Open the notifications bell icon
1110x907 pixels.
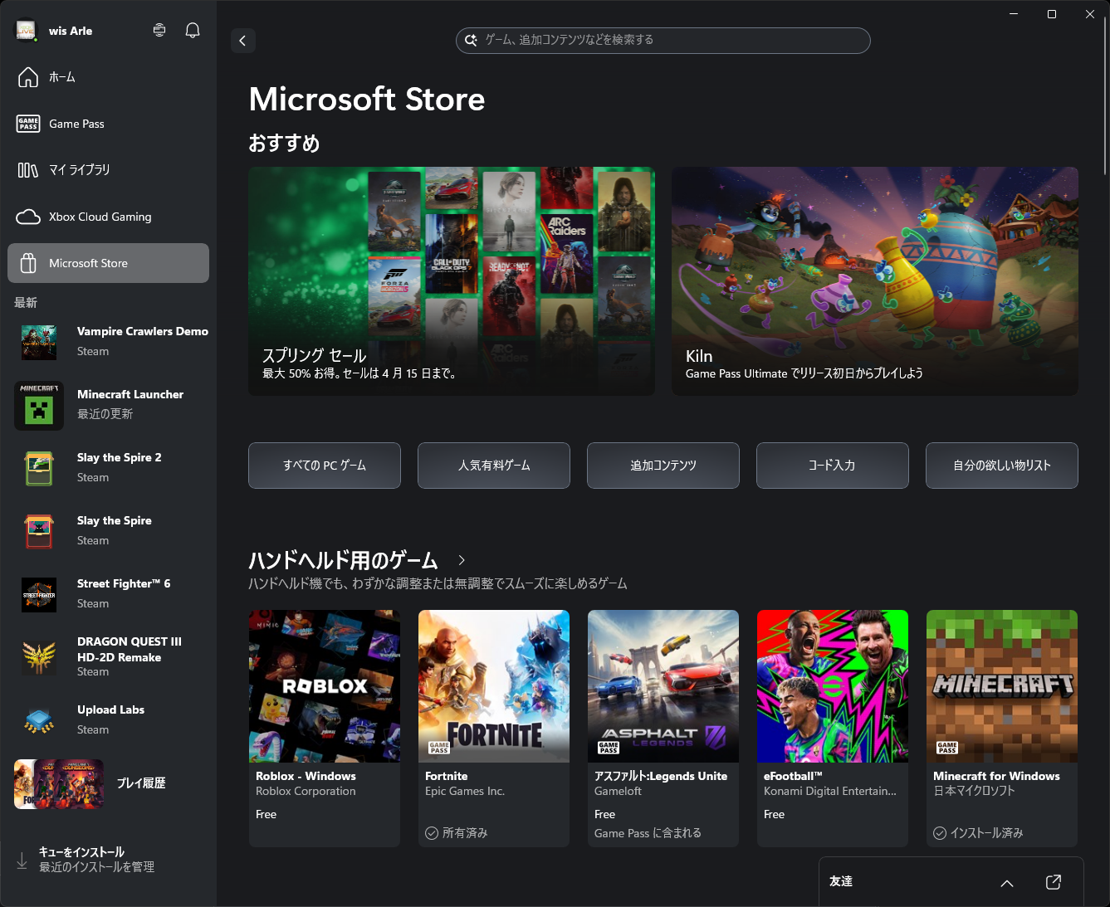(192, 30)
